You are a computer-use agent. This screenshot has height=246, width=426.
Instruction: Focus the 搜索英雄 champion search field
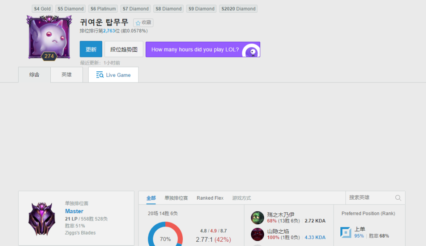pyautogui.click(x=375, y=198)
